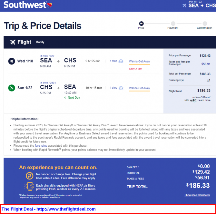216x214 pixels.
Task: Click the Price step airplane icon
Action: click(x=141, y=24)
